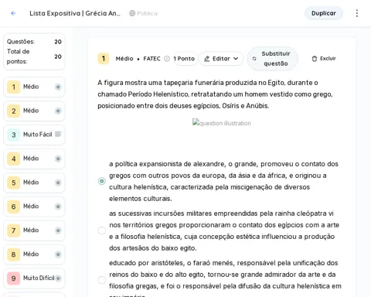Screen dimensions: 371x297
Task: Click the Pública visibility label
Action: tap(147, 13)
